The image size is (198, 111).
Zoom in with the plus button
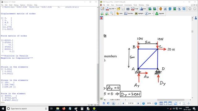(x=156, y=103)
